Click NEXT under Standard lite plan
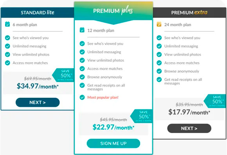This screenshot has height=155, width=227. click(x=38, y=103)
